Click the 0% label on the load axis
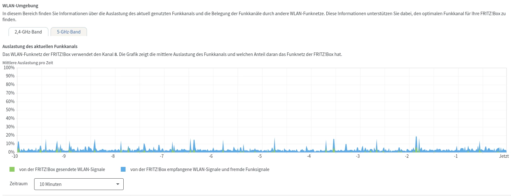The width and height of the screenshot is (511, 196). point(11,152)
